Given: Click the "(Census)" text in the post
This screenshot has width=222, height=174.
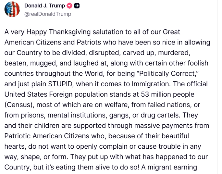Looking at the screenshot, I should click(x=18, y=104).
